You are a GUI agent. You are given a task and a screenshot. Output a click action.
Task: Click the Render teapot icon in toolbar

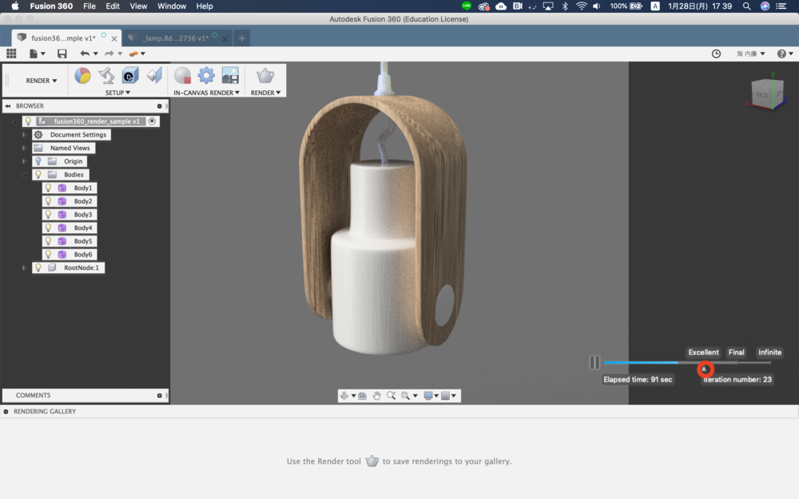click(x=264, y=76)
